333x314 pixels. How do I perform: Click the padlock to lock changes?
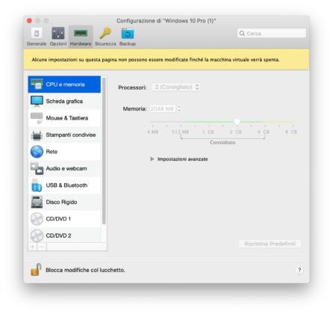(x=36, y=270)
